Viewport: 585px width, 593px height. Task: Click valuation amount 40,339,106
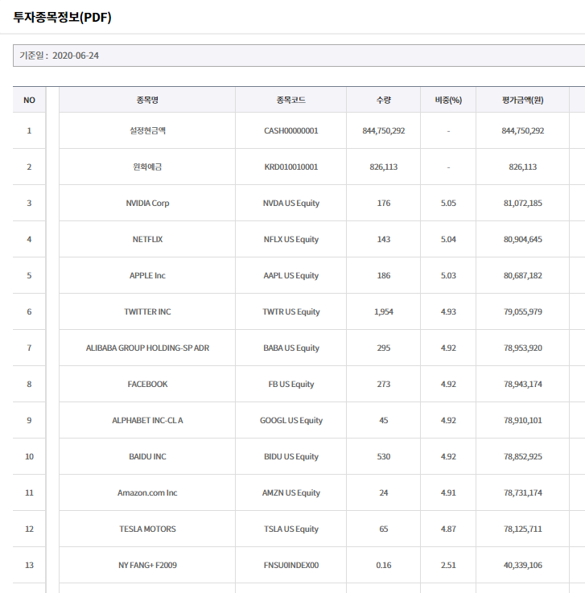[522, 565]
